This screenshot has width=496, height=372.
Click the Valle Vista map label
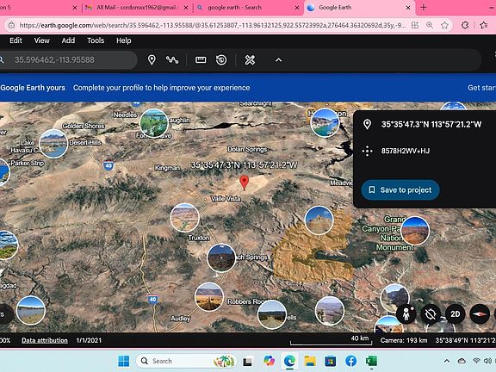click(226, 199)
